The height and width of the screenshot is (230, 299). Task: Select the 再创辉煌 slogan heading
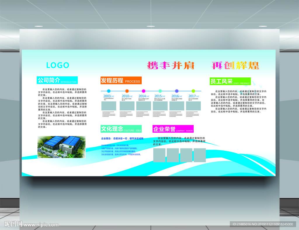coord(235,66)
